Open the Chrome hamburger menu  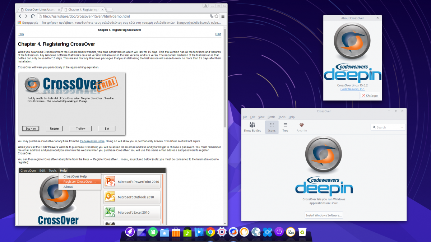point(223,16)
